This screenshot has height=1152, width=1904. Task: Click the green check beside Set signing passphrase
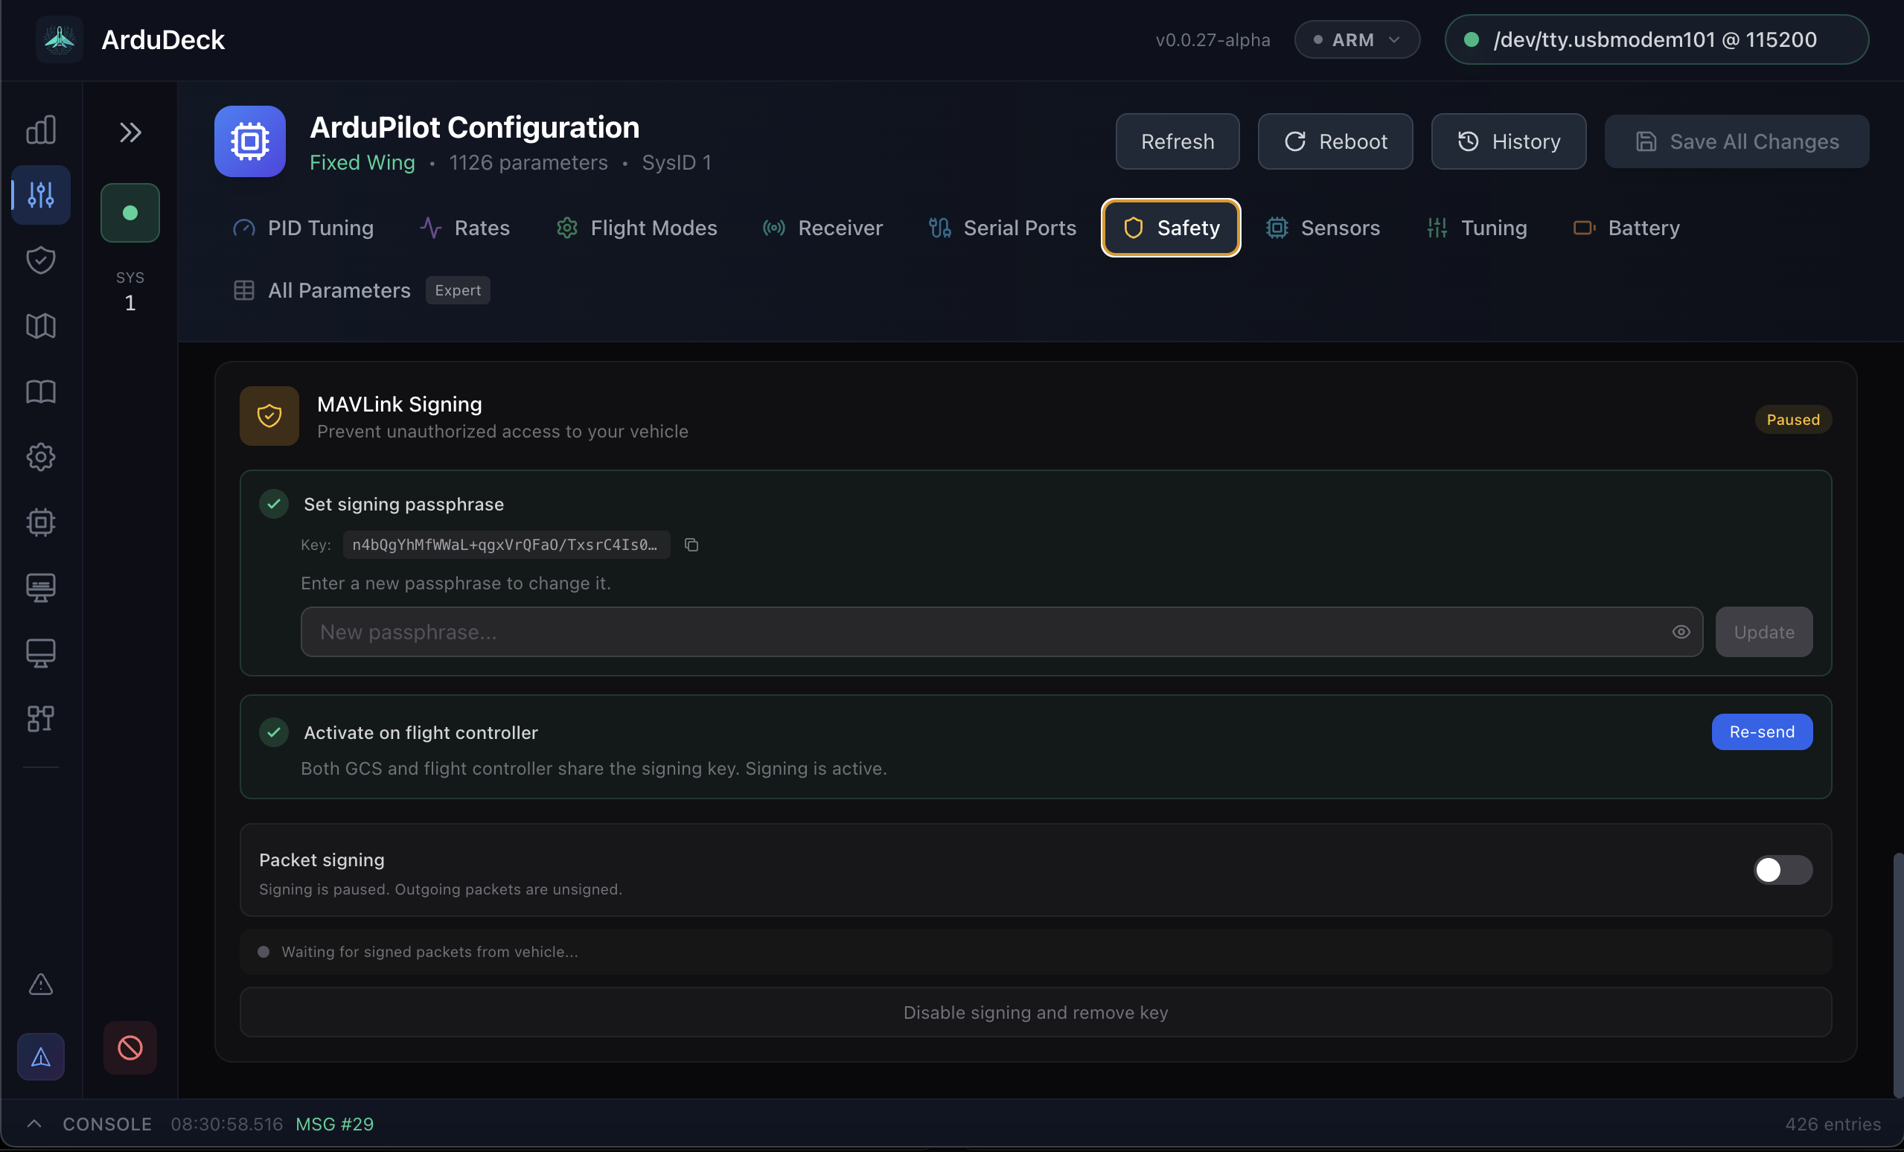point(274,504)
